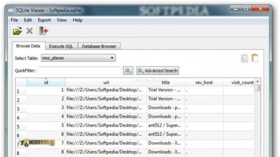Apply QuickFilter using the magnifier icon button

tap(128, 71)
